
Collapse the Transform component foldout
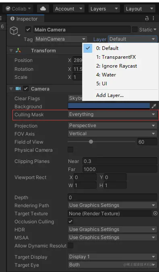(x=11, y=51)
